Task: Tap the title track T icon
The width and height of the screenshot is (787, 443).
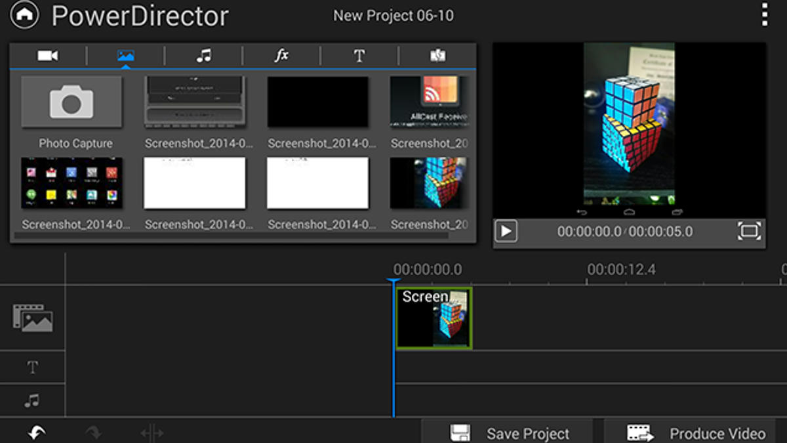Action: click(x=33, y=368)
